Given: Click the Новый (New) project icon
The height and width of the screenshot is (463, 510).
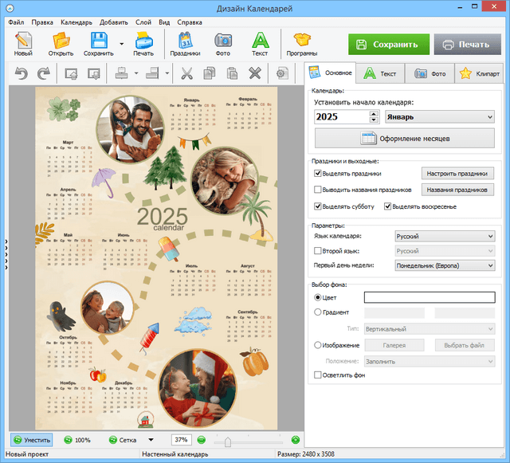Looking at the screenshot, I should [x=23, y=40].
